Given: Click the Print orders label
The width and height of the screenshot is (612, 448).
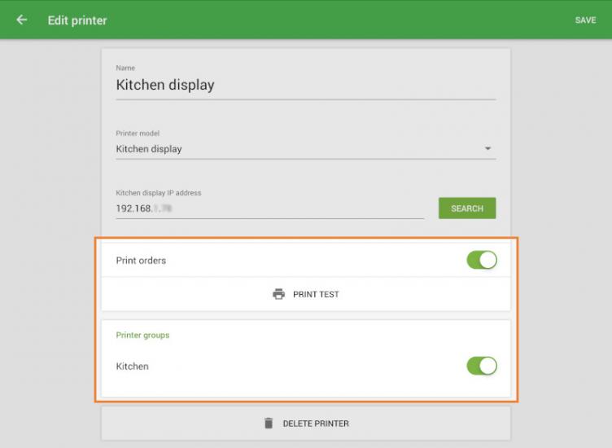Looking at the screenshot, I should [x=141, y=261].
